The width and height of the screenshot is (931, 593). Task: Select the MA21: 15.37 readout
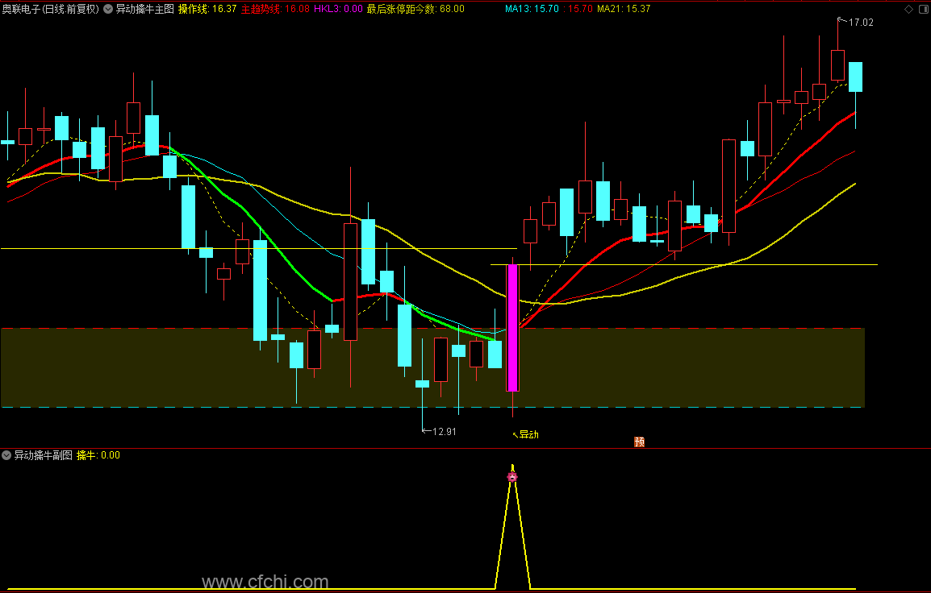(624, 9)
